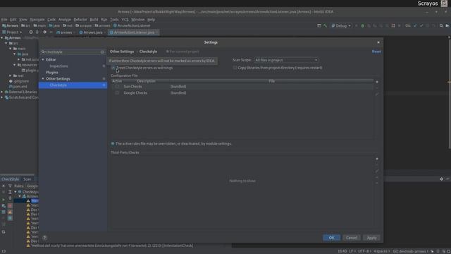
Task: Click the teal info filter icon in CheckStyle panel
Action: 10,218
